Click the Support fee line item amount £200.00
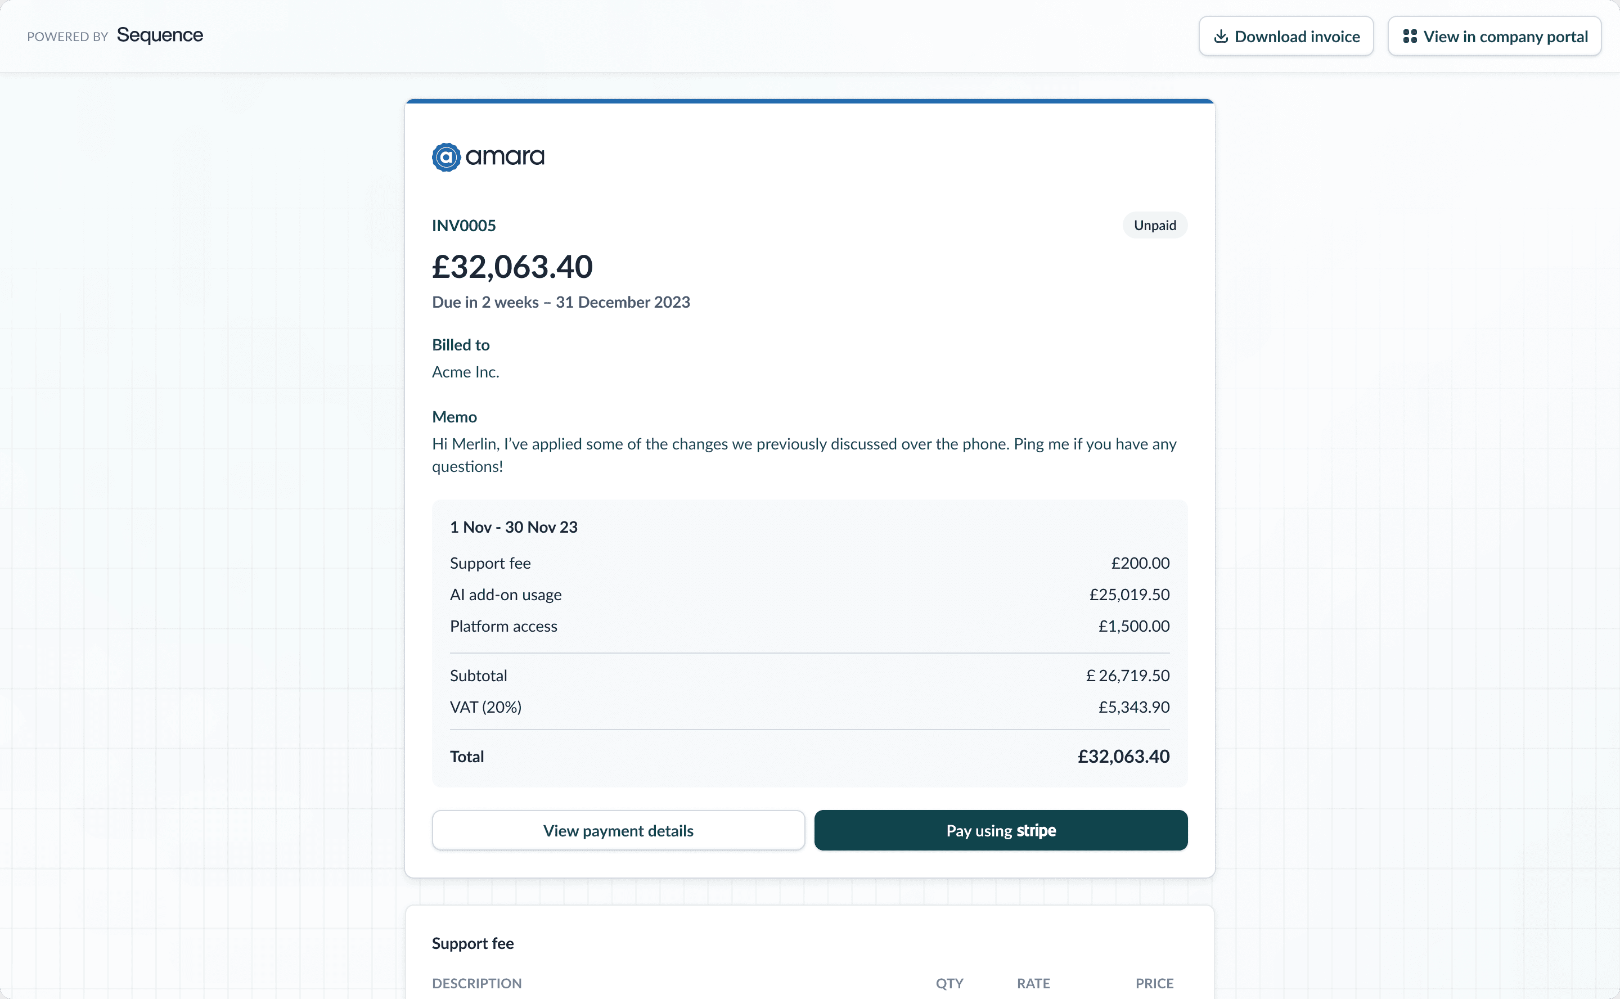The image size is (1620, 999). pyautogui.click(x=1140, y=563)
